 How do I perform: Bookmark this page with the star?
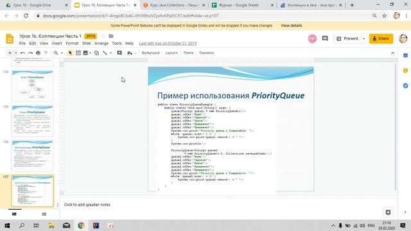[384, 15]
